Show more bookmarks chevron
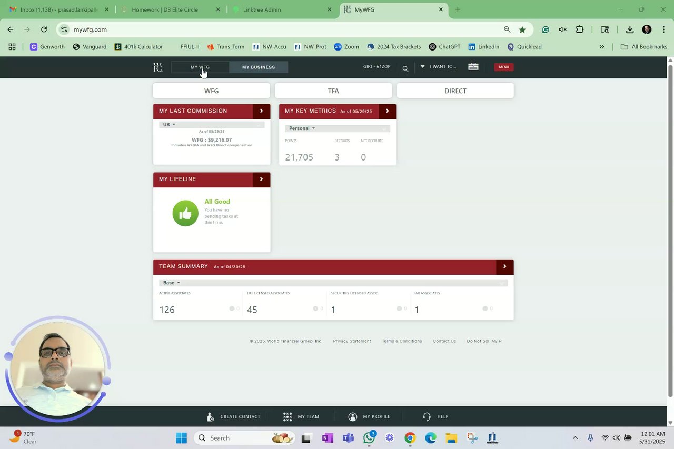 [x=602, y=47]
